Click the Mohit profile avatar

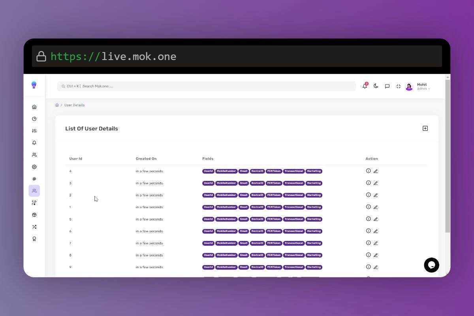pos(409,87)
